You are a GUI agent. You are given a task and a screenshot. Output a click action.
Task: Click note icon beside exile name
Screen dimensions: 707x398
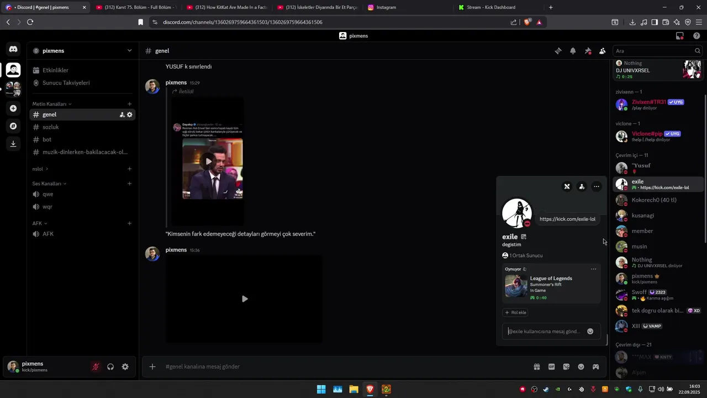(524, 237)
